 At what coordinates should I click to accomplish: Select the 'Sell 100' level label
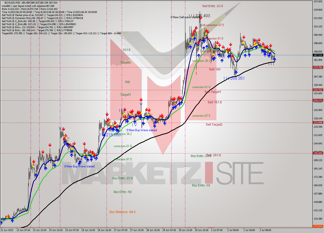tap(215, 69)
